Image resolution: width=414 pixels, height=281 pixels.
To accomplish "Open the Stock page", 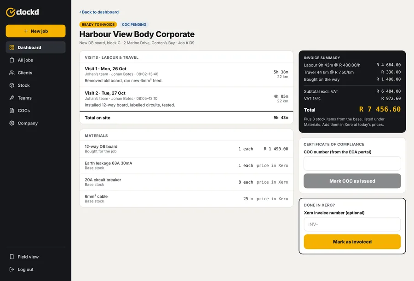I will pyautogui.click(x=35, y=85).
